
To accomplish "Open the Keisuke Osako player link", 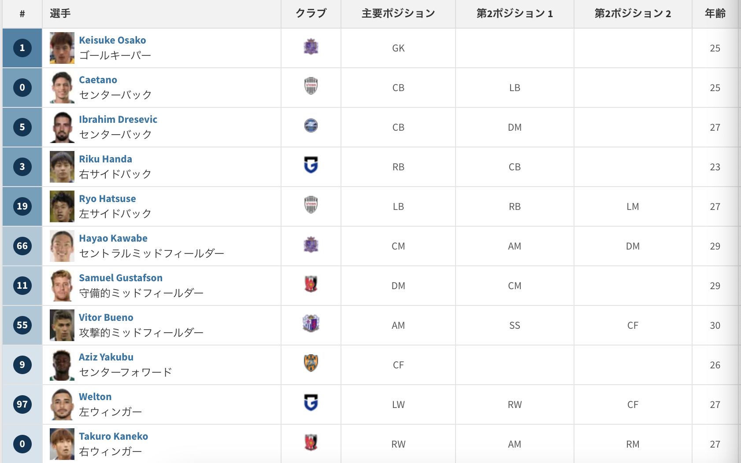I will (112, 40).
